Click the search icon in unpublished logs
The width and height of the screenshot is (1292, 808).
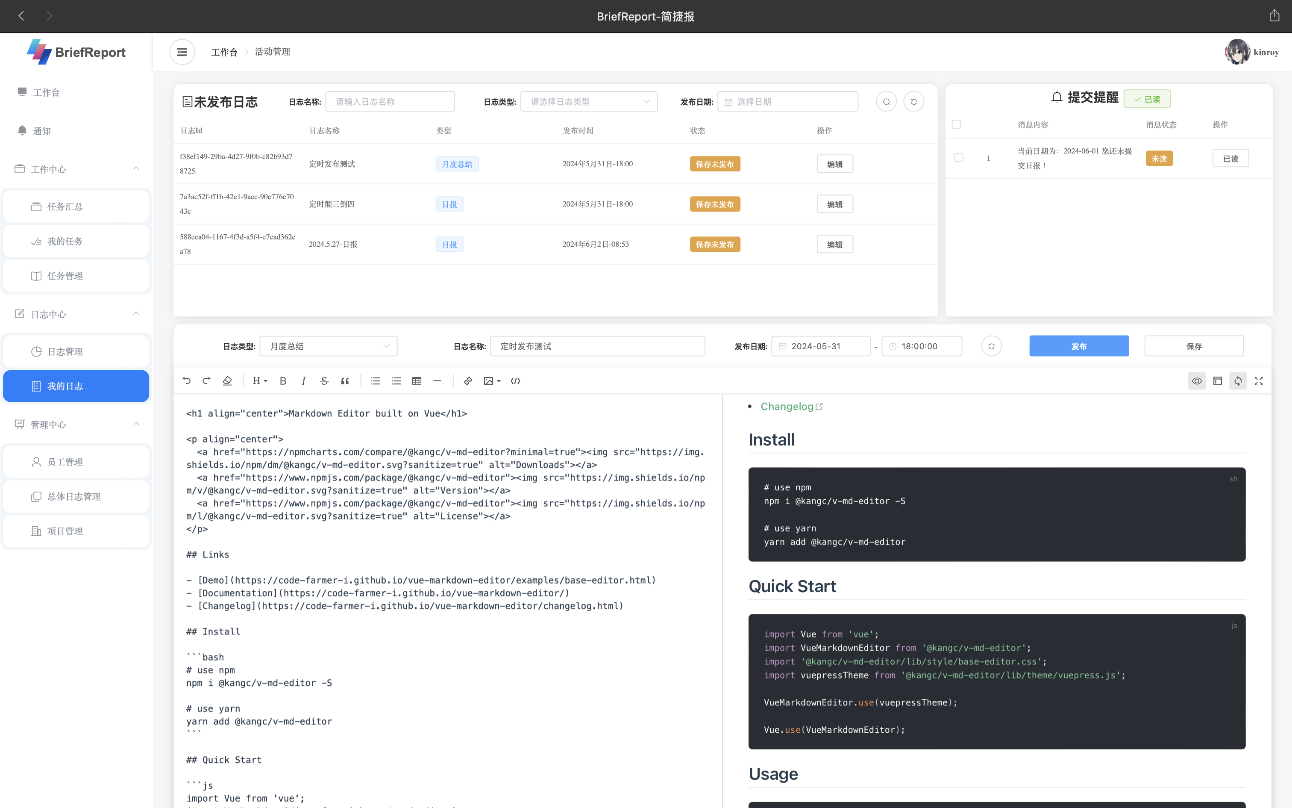pos(886,102)
